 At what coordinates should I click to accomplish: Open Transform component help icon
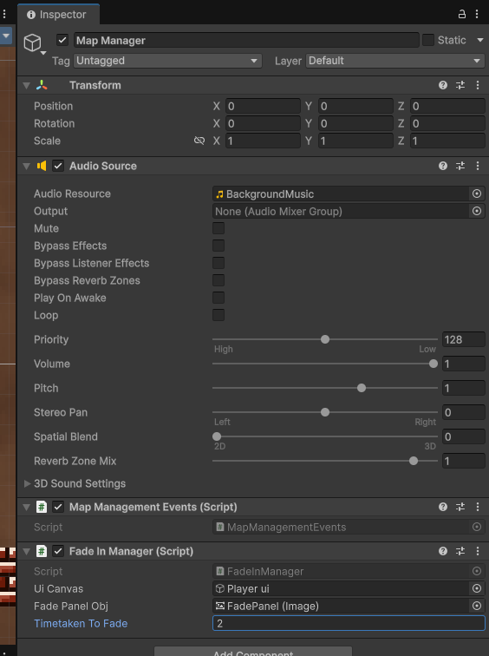tap(443, 85)
